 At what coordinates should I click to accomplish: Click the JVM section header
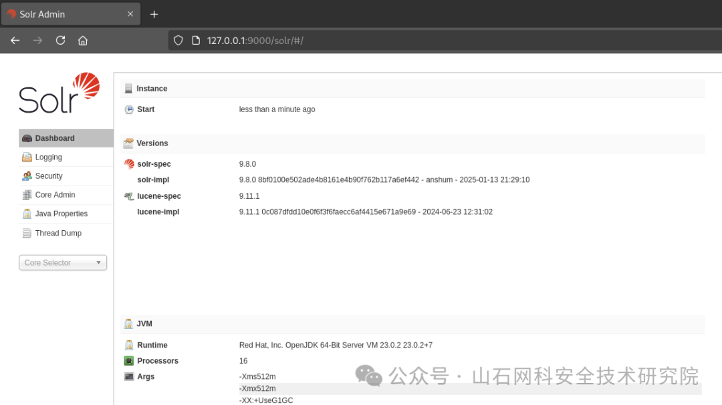(412, 324)
